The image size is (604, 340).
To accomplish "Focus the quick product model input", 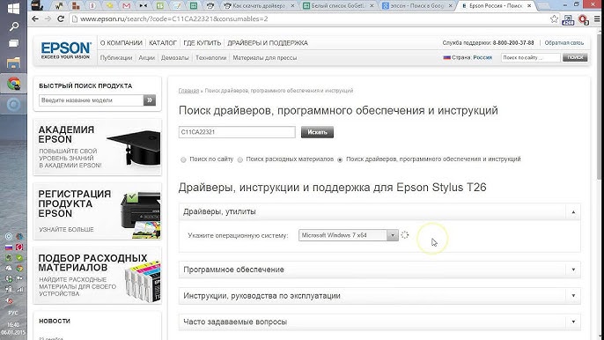I will [91, 100].
